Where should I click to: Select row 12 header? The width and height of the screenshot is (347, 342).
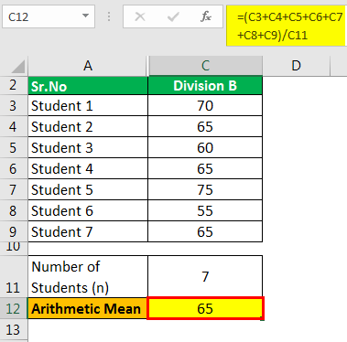(14, 309)
